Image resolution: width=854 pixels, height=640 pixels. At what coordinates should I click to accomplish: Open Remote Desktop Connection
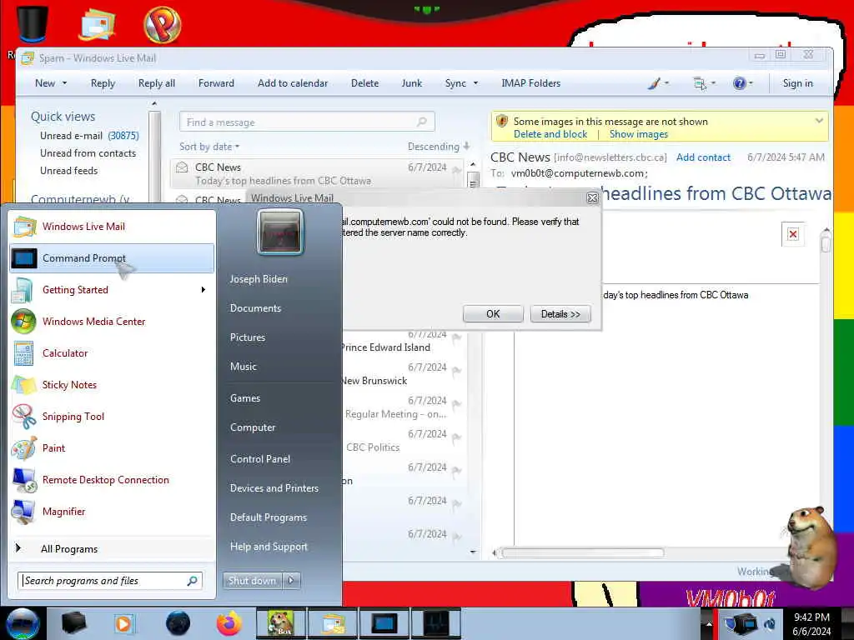[x=112, y=479]
